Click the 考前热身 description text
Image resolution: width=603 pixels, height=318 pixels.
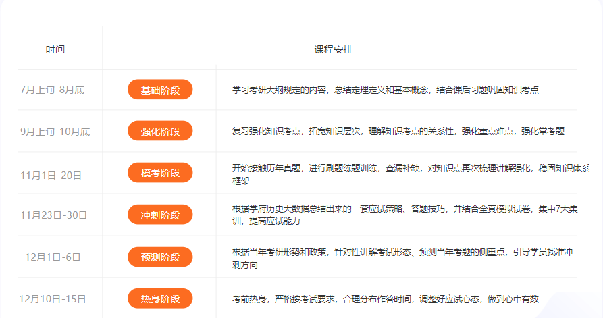pos(385,298)
